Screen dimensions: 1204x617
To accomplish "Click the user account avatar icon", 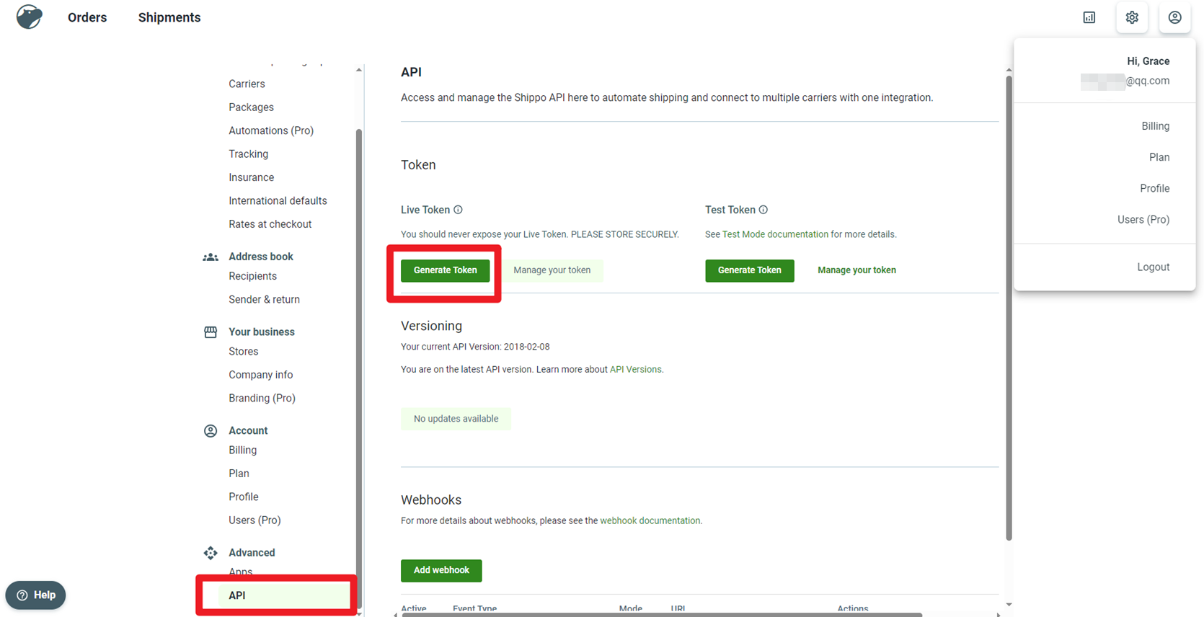I will (x=1174, y=17).
